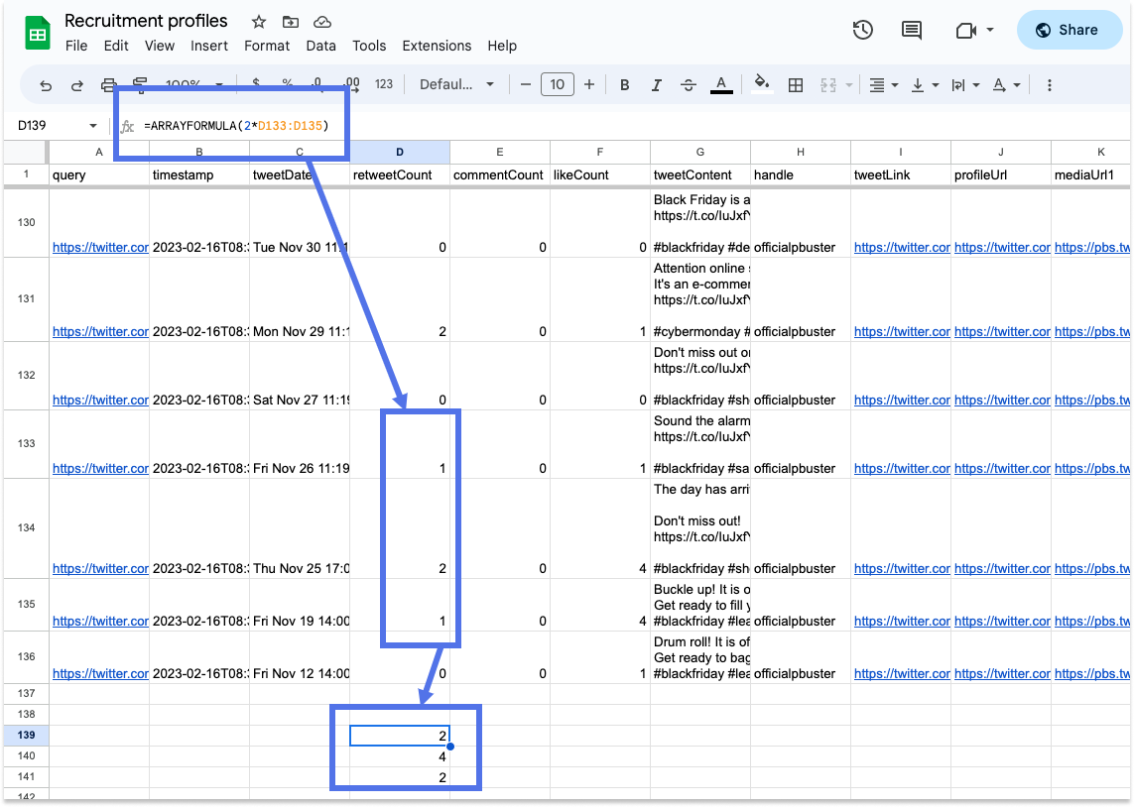
Task: Expand horizontal align dropdown
Action: pyautogui.click(x=895, y=85)
